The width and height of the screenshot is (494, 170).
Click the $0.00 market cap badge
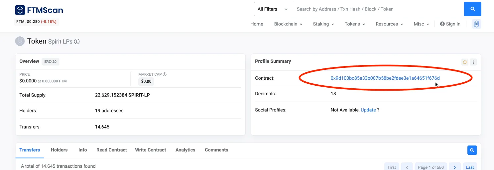[x=146, y=81]
